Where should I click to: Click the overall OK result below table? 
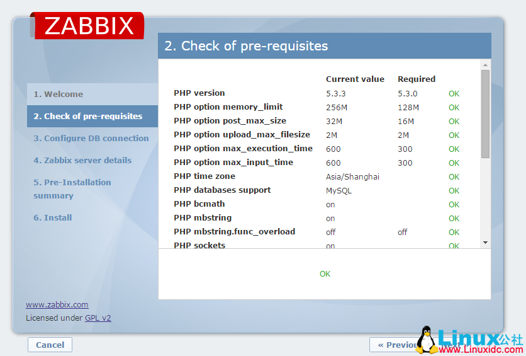coord(325,274)
